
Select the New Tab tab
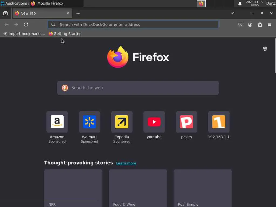click(42, 13)
